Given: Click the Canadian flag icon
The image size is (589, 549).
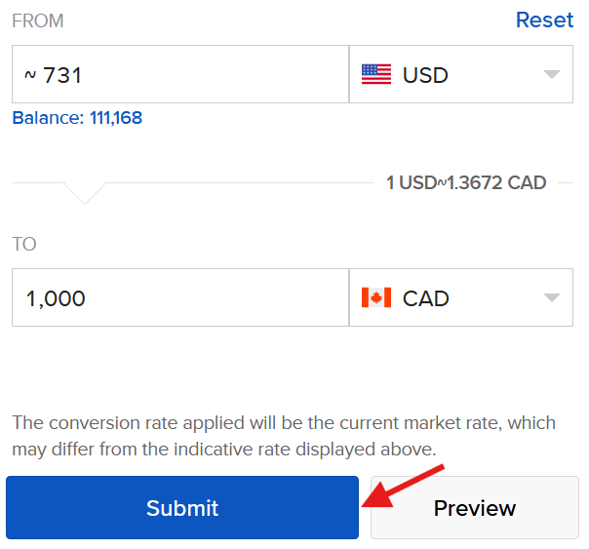Looking at the screenshot, I should 376,298.
